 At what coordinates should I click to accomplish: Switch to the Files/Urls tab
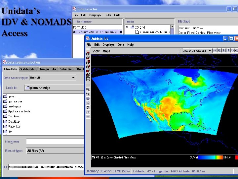[x=10, y=69]
